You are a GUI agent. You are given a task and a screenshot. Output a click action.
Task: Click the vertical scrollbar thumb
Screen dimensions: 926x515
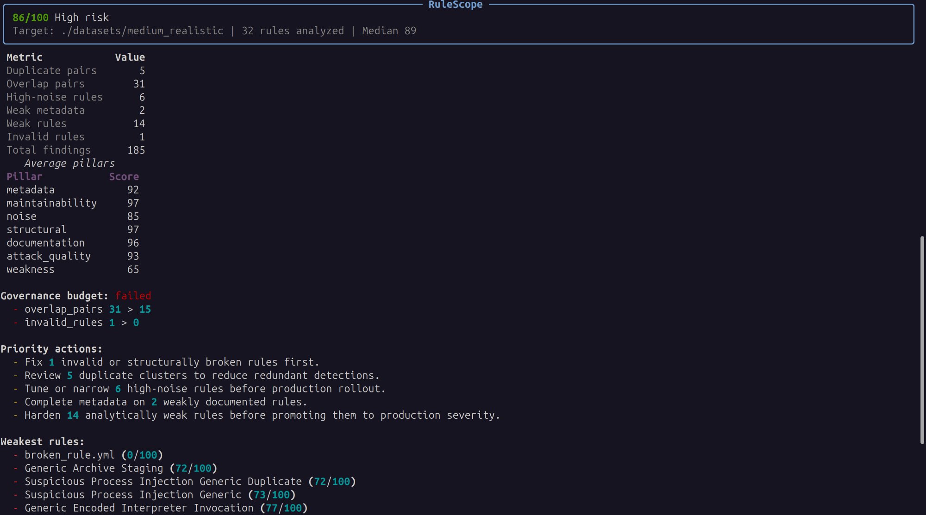(922, 340)
